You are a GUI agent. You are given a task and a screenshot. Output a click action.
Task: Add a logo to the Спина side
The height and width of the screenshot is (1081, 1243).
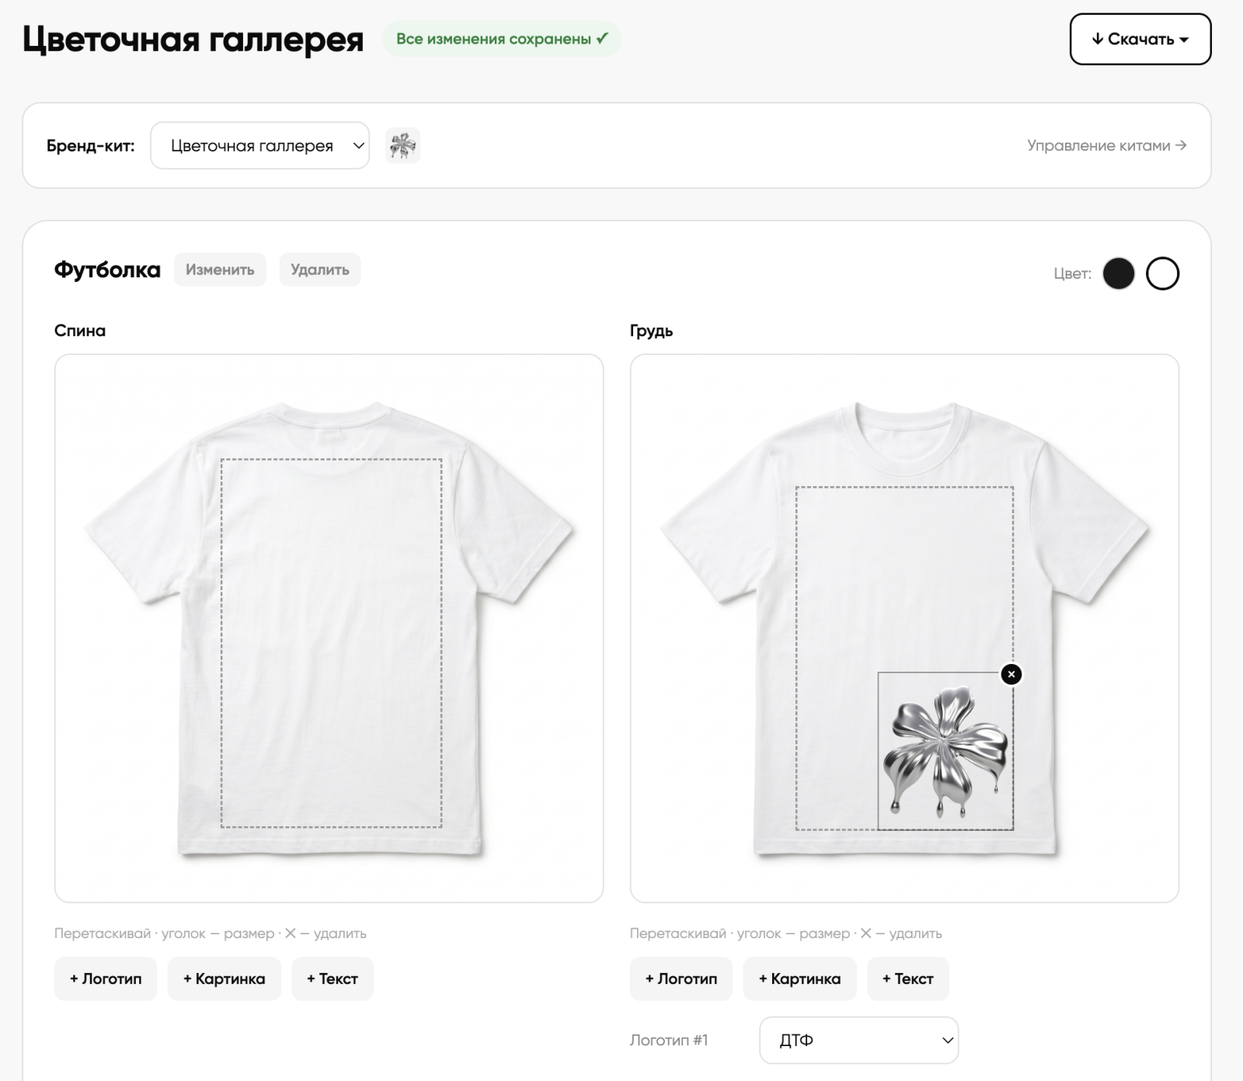[106, 978]
